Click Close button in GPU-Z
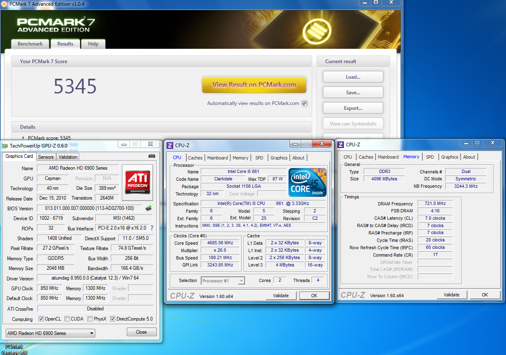506x355 pixels. click(142, 332)
